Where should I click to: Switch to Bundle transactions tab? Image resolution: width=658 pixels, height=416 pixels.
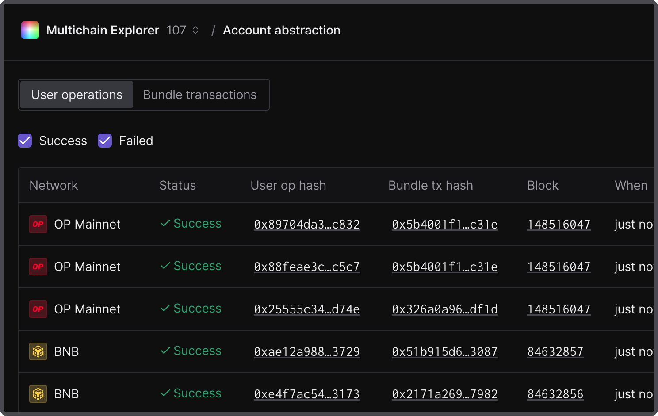click(200, 95)
